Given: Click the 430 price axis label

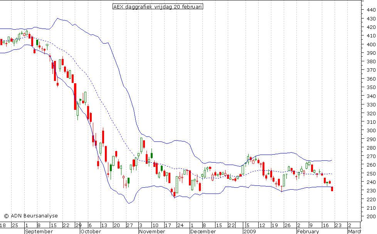Looking at the screenshot, I should [371, 19].
